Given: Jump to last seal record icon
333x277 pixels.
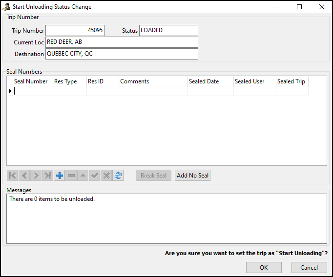Looking at the screenshot, I should pos(47,176).
